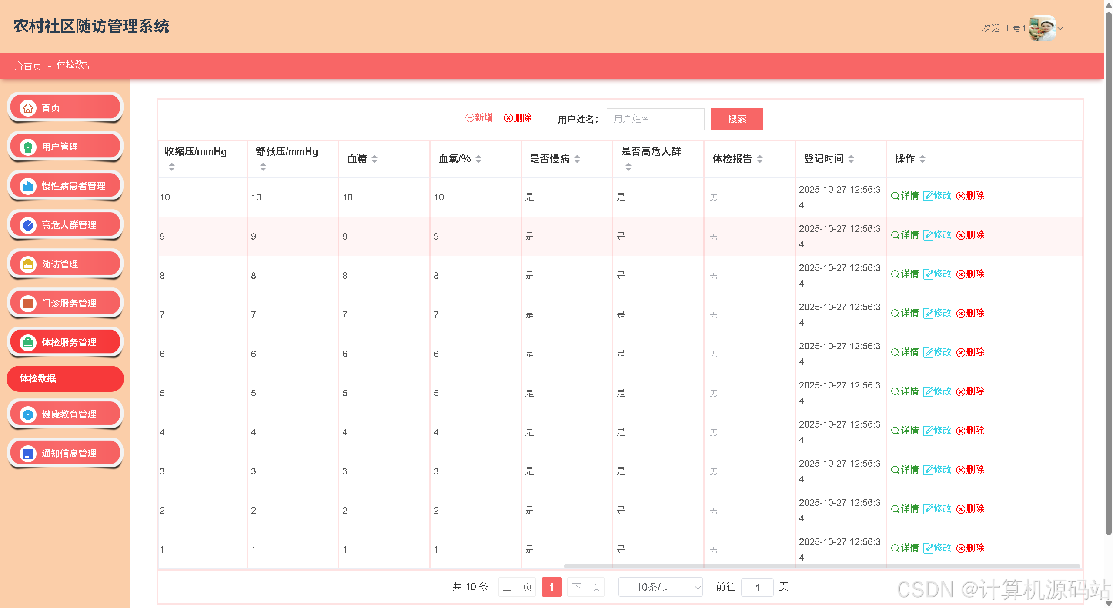Sort by 血氧/% column arrows
1113x608 pixels.
coord(478,159)
